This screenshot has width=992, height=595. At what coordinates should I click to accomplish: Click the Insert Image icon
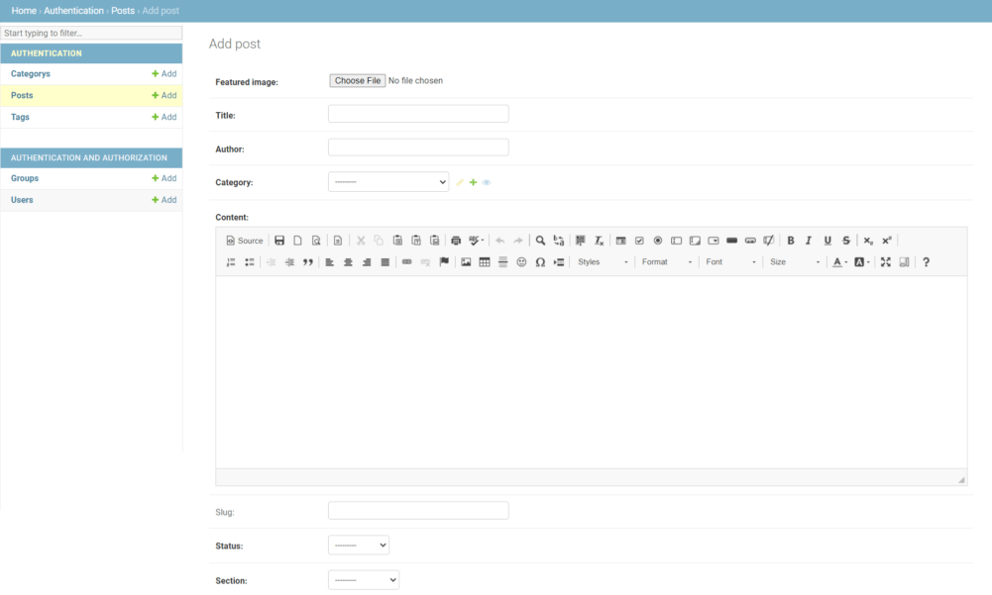coord(466,261)
